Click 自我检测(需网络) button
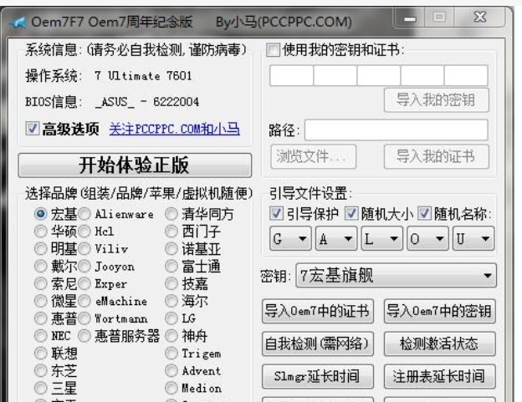Viewport: 522px width, 402px height. pos(318,343)
